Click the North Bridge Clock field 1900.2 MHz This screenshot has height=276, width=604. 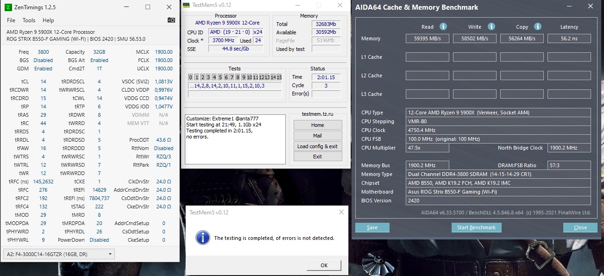point(569,148)
